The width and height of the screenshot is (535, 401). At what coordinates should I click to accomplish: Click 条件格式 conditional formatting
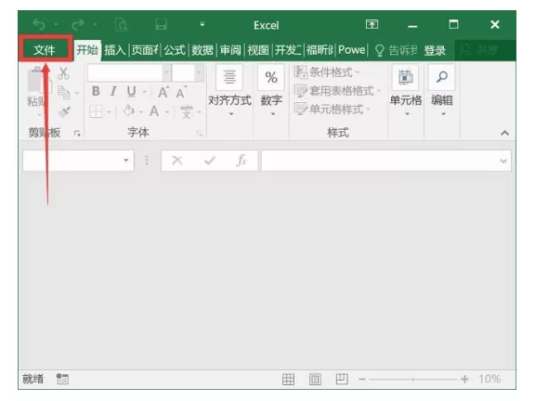tap(327, 72)
